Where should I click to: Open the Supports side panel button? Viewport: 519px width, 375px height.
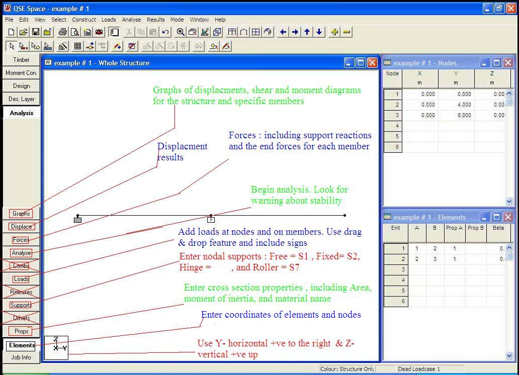click(21, 305)
